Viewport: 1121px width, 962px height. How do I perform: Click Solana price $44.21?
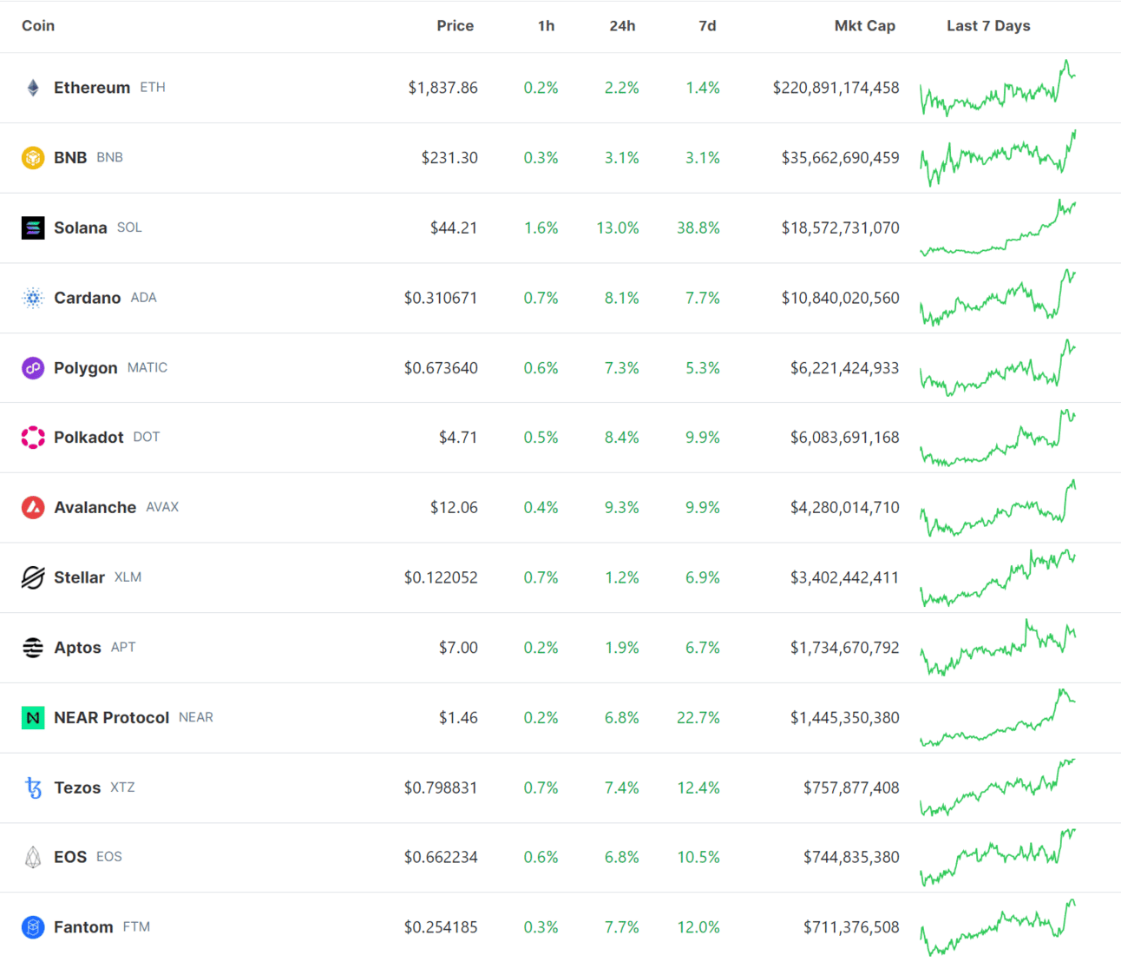(x=454, y=227)
